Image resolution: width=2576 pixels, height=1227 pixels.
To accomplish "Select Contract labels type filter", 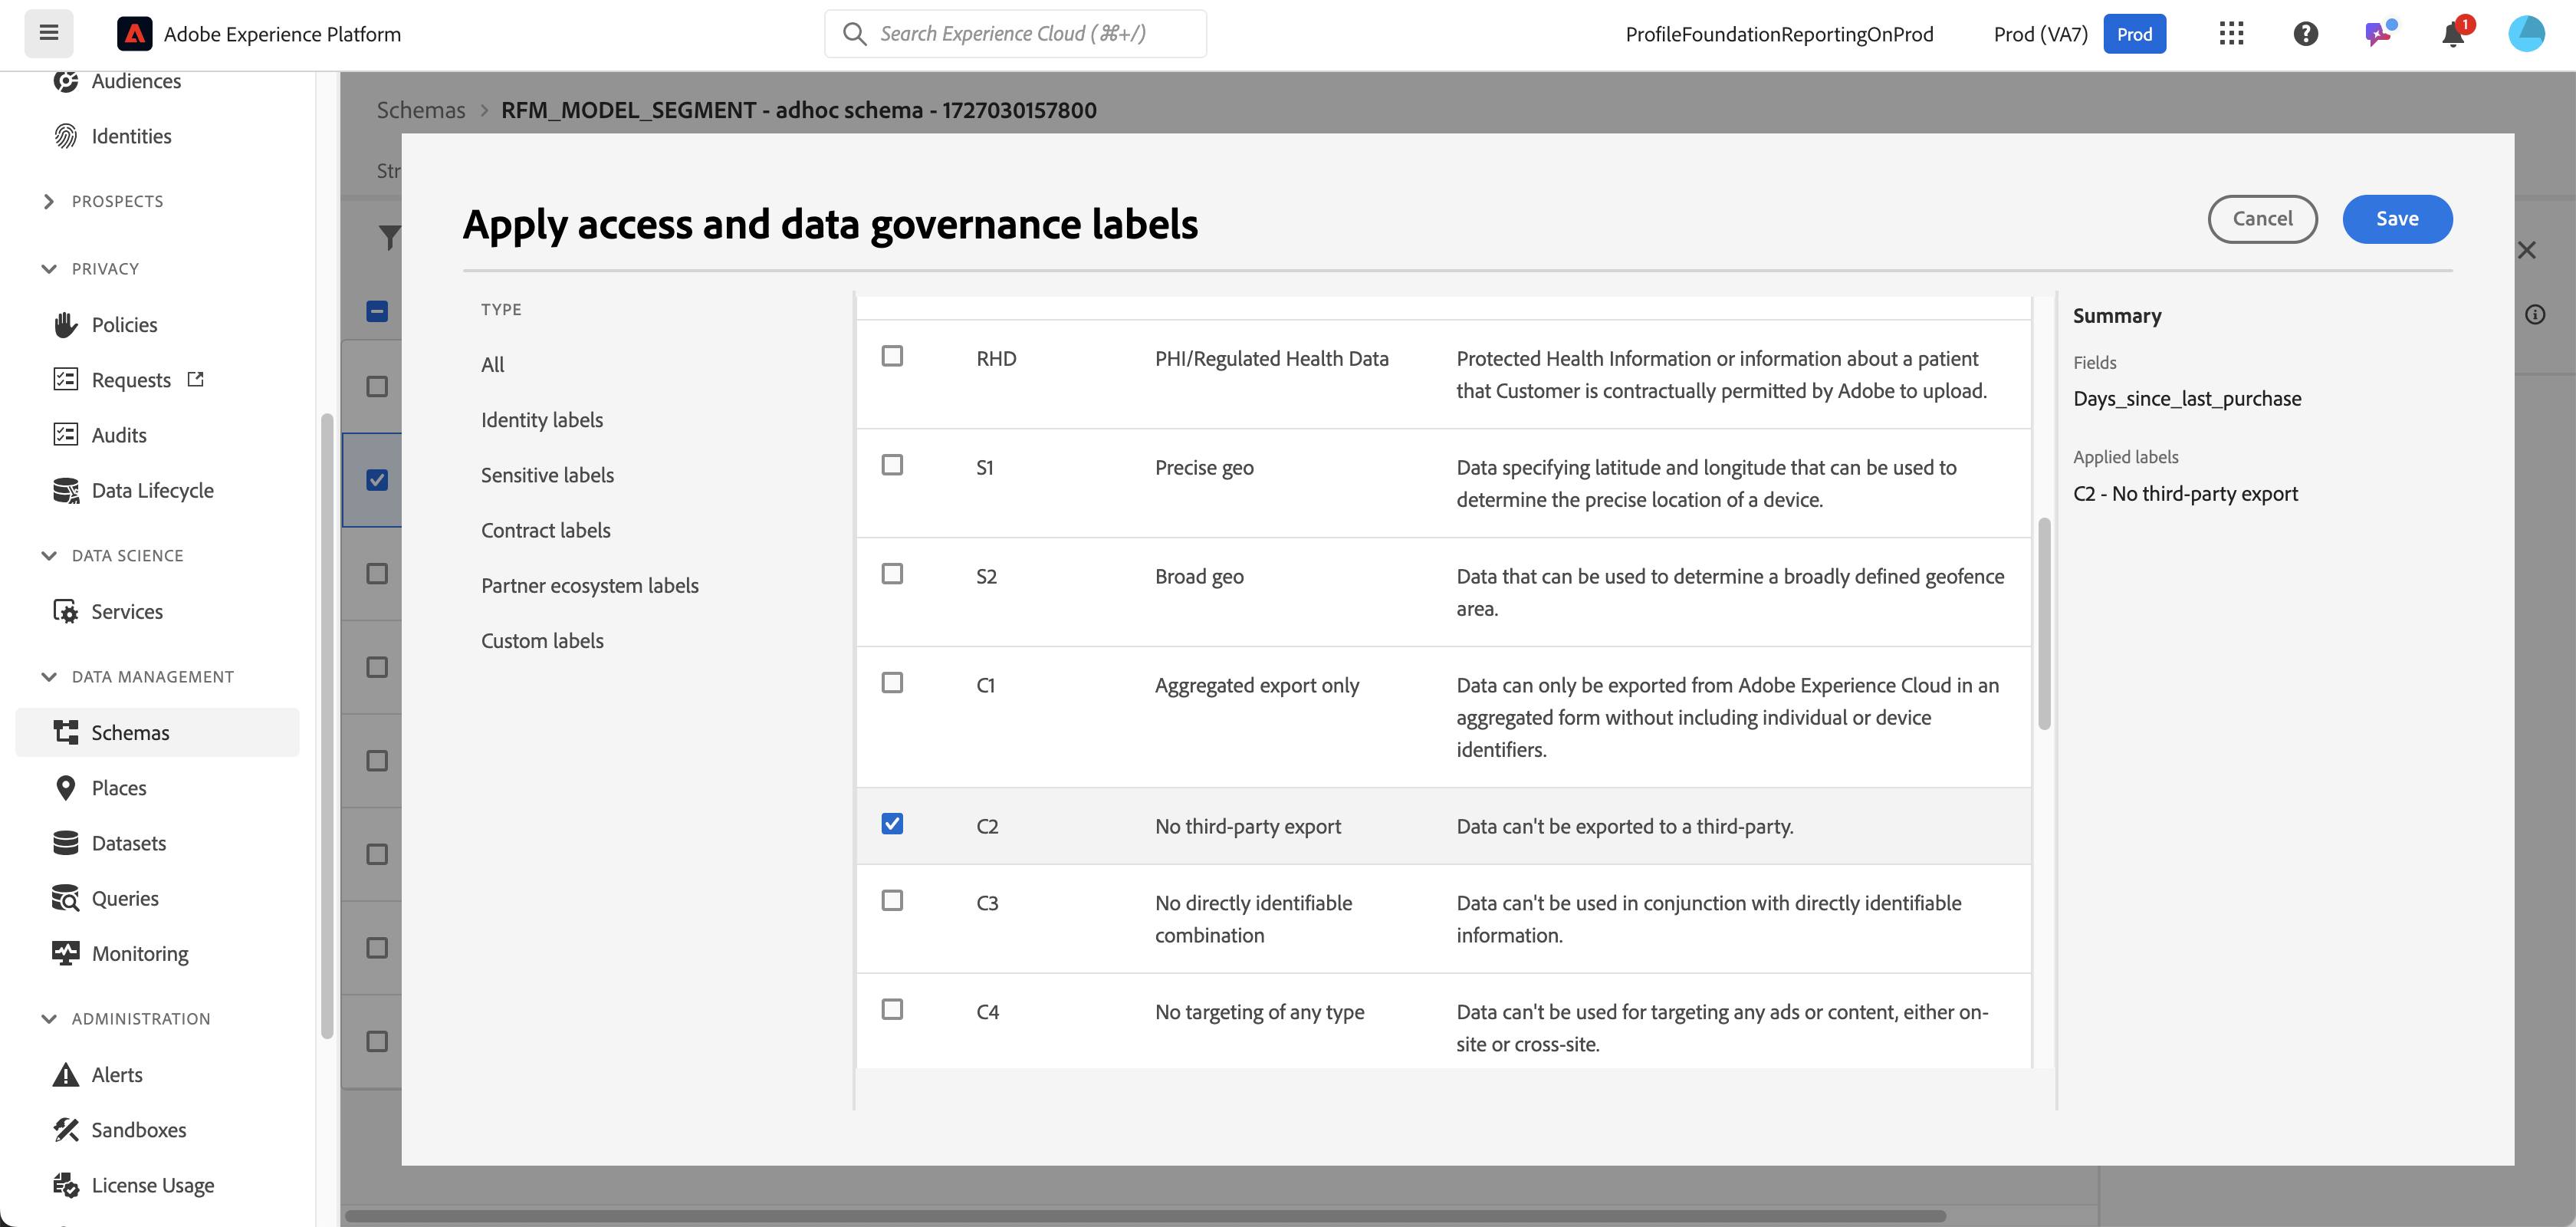I will [x=545, y=530].
